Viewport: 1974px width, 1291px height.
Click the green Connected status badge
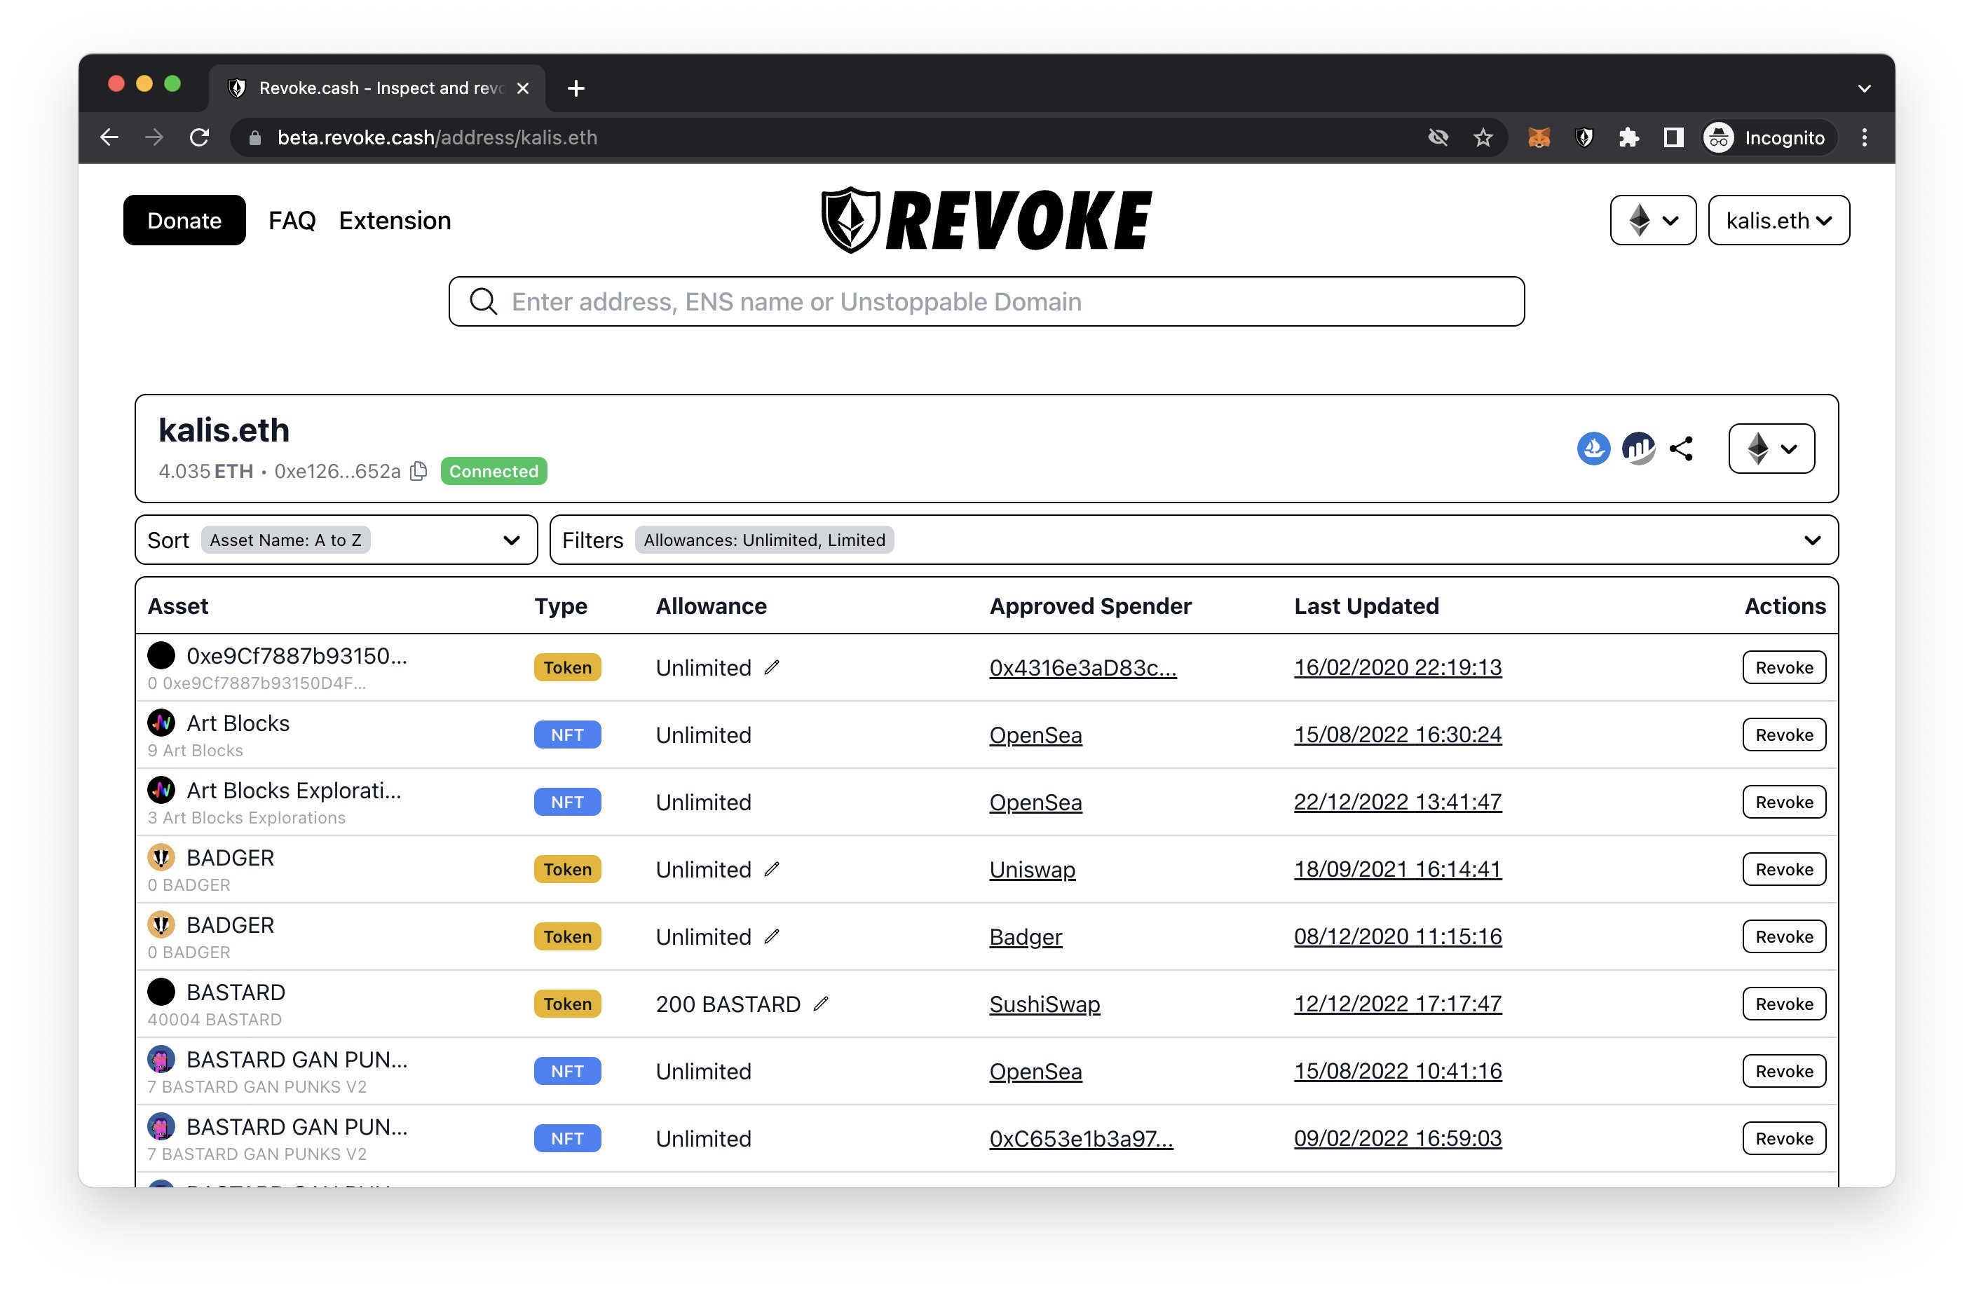[494, 471]
